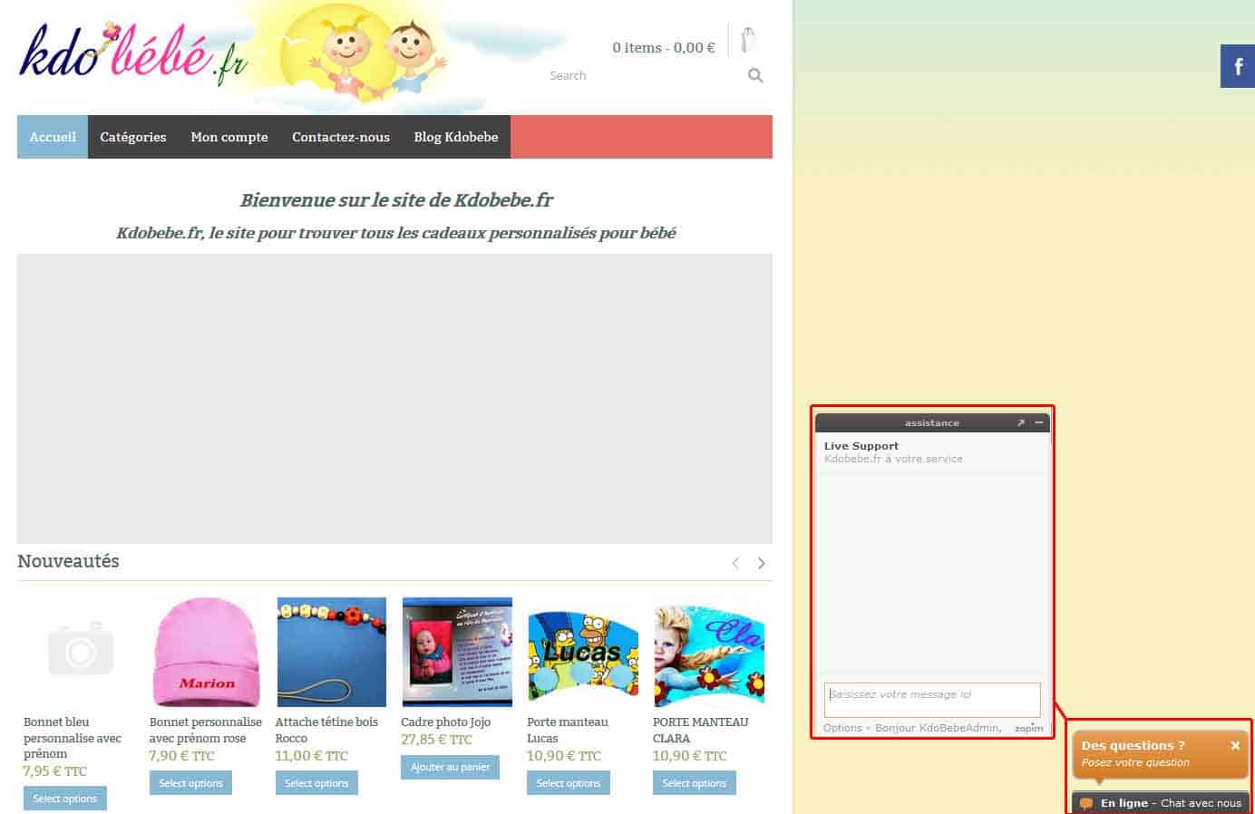Open chat Options link
The image size is (1255, 814).
tap(842, 728)
